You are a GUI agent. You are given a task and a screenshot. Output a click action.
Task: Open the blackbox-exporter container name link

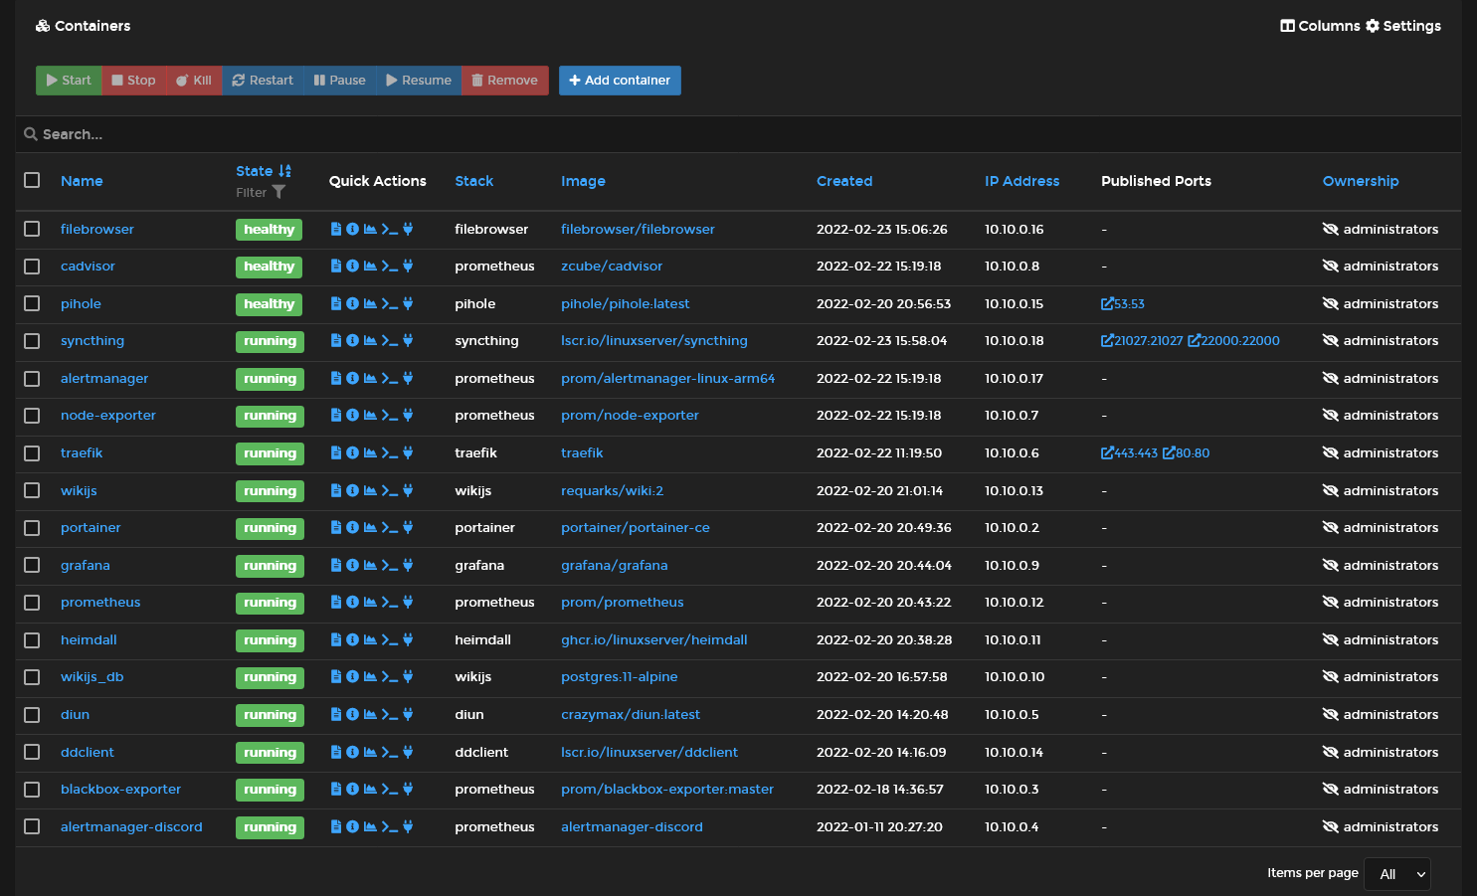pos(120,790)
